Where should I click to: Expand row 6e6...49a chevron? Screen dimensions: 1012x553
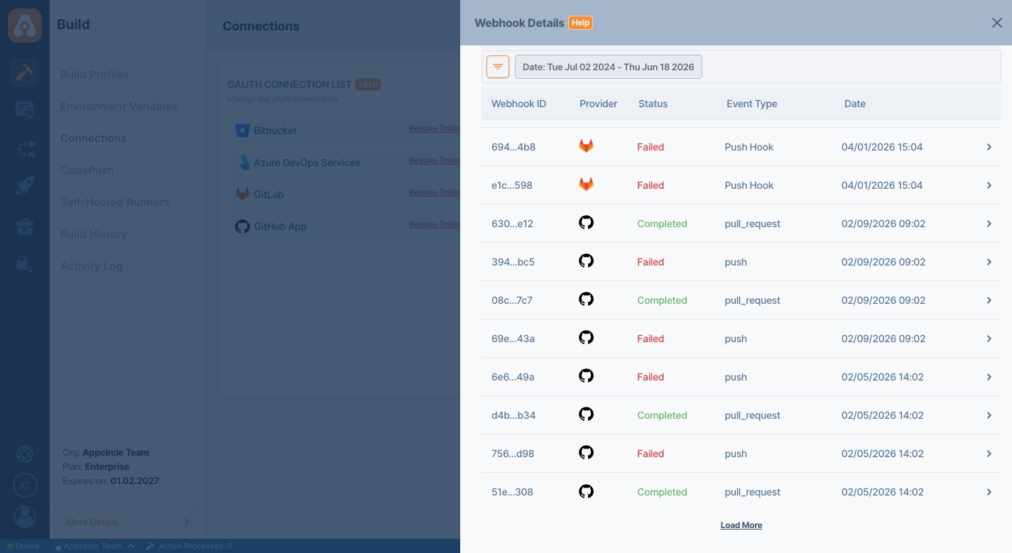[989, 377]
